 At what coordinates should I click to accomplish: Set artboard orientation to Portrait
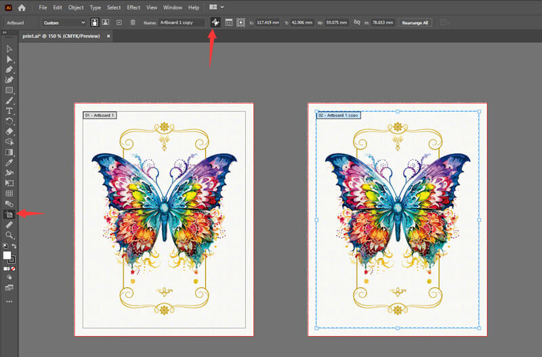point(94,22)
